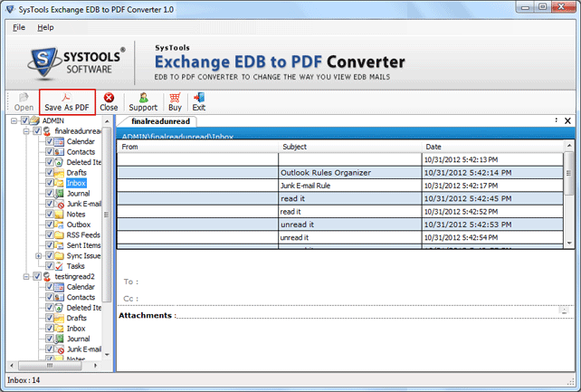Uncheck the testingread2 mailbox checkbox

pos(37,276)
